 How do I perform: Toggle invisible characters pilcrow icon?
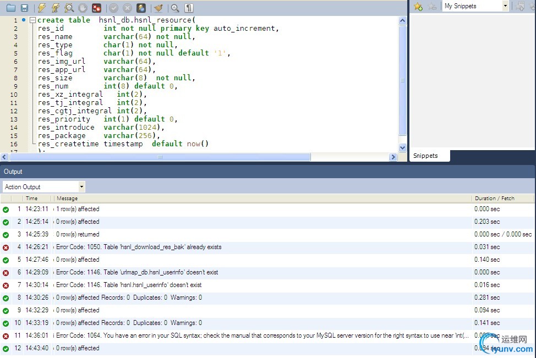click(189, 8)
